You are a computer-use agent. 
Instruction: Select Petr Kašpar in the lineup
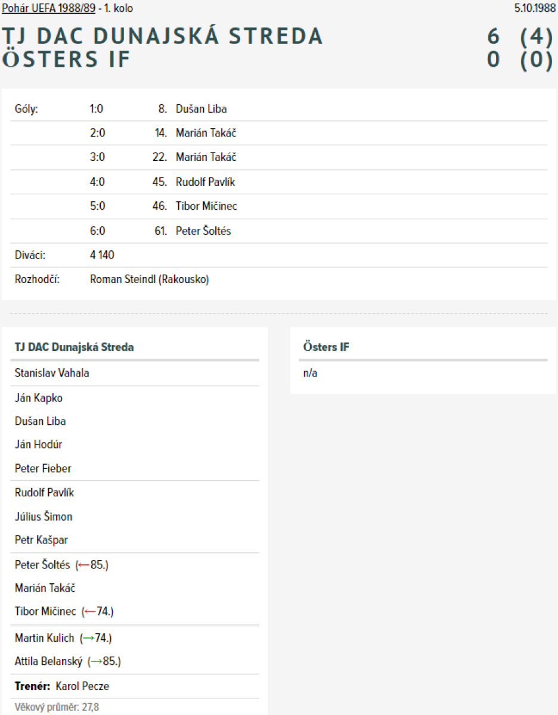41,540
